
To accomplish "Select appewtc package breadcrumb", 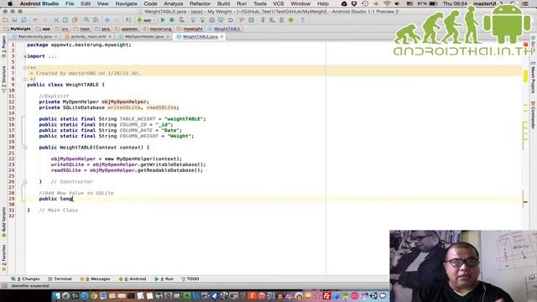I will click(x=127, y=29).
